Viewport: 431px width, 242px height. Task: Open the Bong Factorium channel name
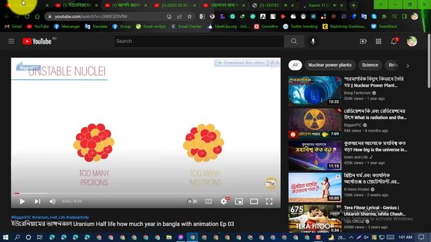coord(357,93)
